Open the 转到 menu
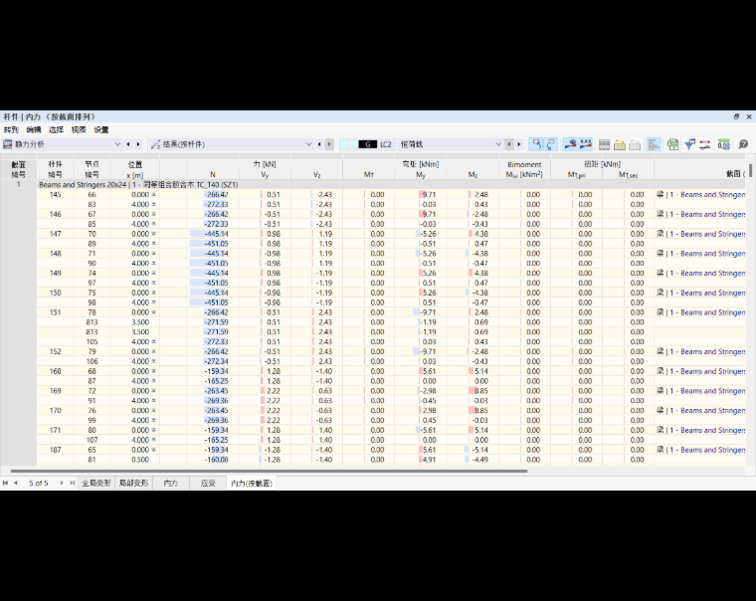The image size is (756, 601). click(x=11, y=129)
